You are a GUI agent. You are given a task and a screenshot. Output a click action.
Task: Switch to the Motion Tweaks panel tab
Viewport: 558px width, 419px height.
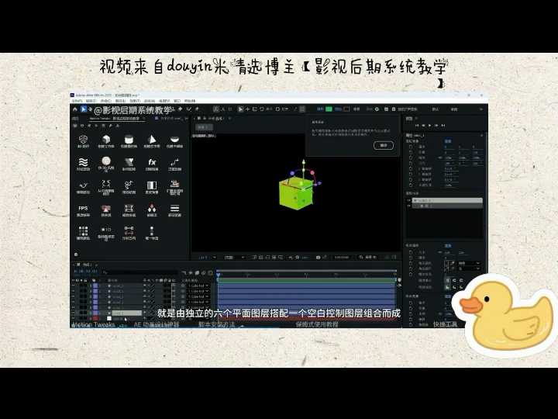click(x=114, y=118)
